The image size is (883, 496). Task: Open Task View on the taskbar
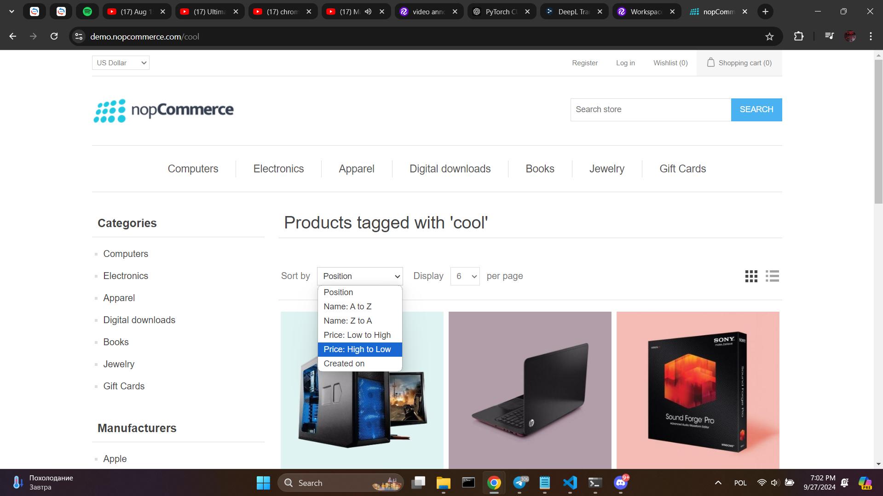(x=418, y=483)
